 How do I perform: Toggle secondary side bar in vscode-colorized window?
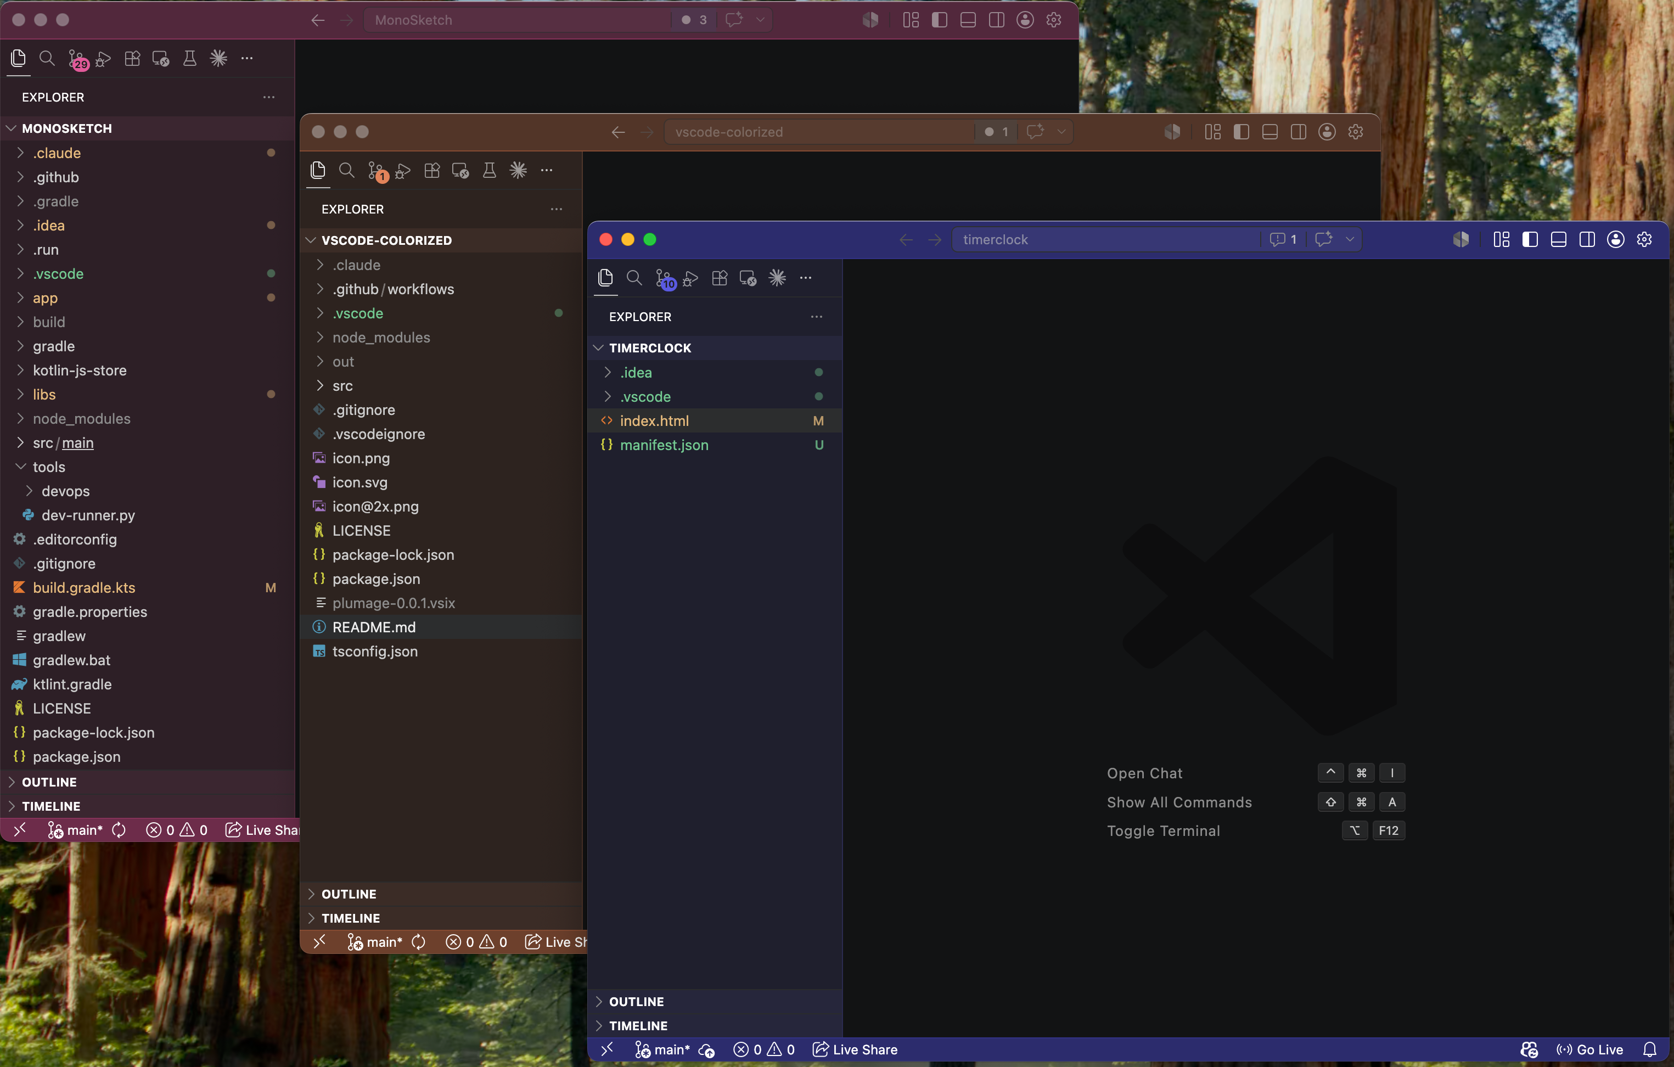pos(1298,132)
